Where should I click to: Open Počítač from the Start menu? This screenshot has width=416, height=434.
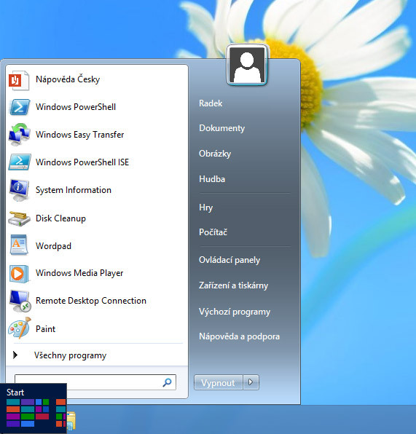pyautogui.click(x=213, y=232)
